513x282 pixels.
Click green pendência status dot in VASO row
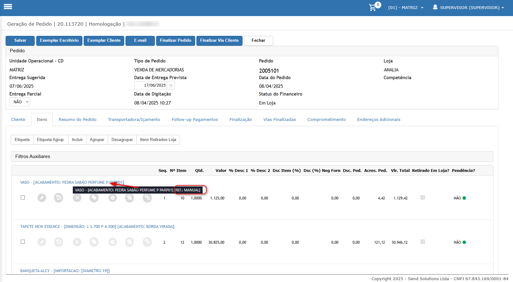coord(464,198)
